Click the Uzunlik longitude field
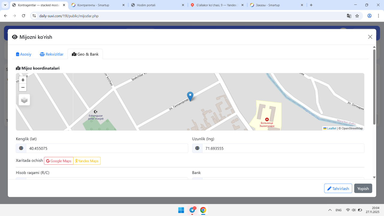 pos(283,148)
